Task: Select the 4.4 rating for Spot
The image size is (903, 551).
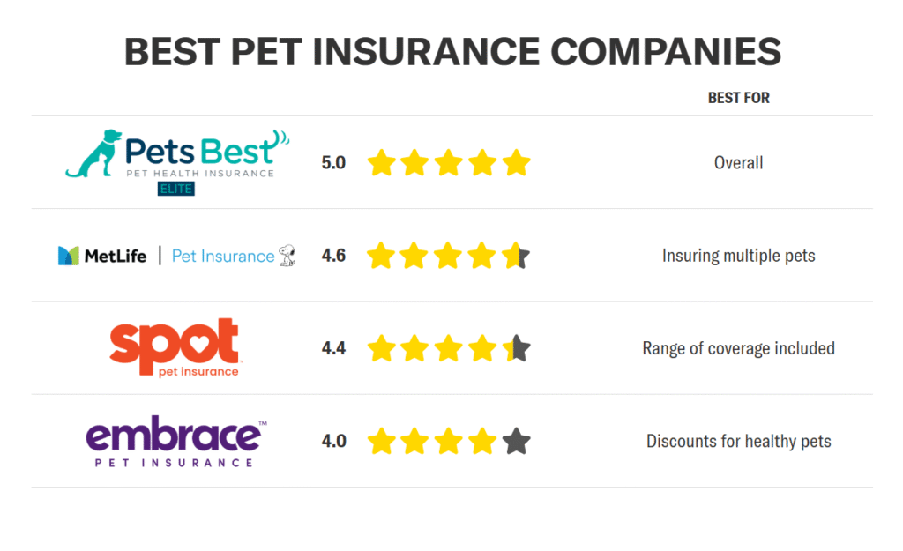Action: (333, 348)
